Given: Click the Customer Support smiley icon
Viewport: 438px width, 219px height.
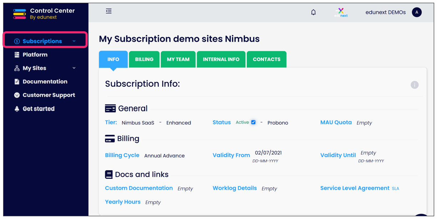Looking at the screenshot, I should 17,95.
